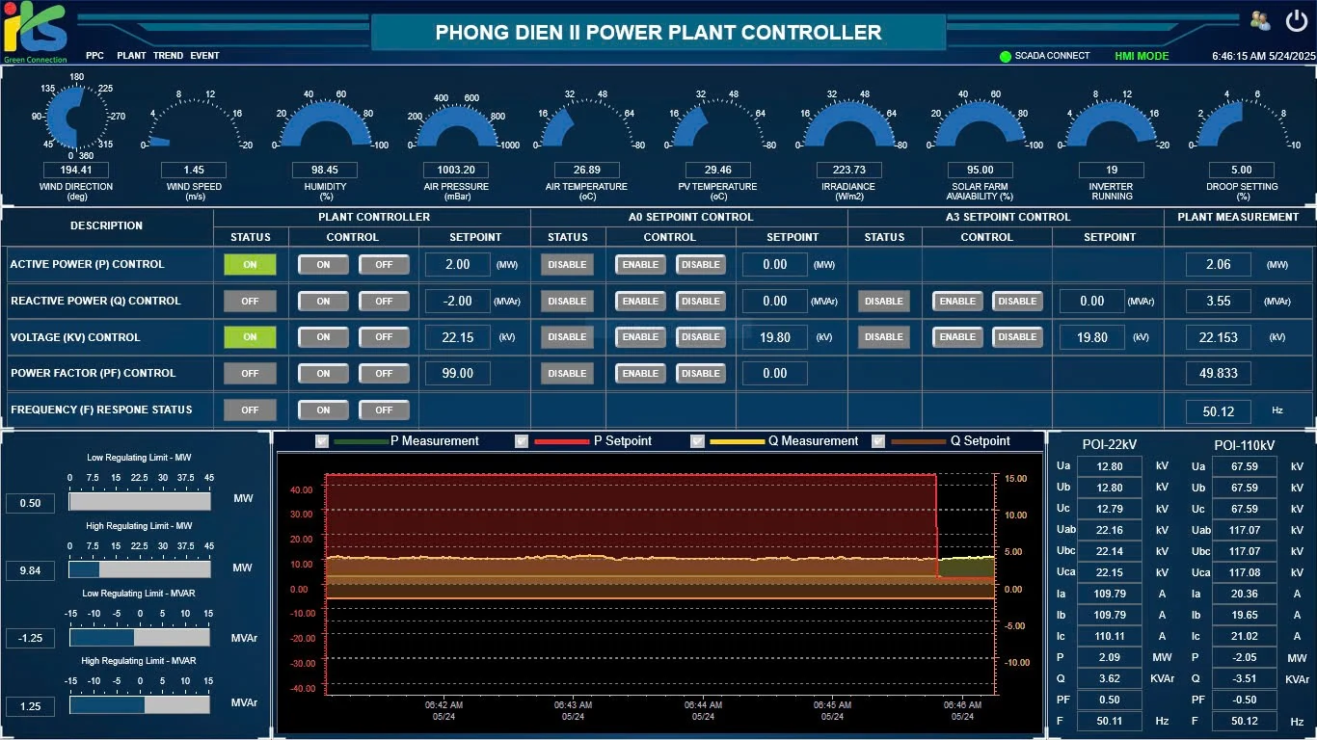Screen dimensions: 1317x740
Task: Disable A0 setpoint for Reactive Power
Action: [701, 301]
